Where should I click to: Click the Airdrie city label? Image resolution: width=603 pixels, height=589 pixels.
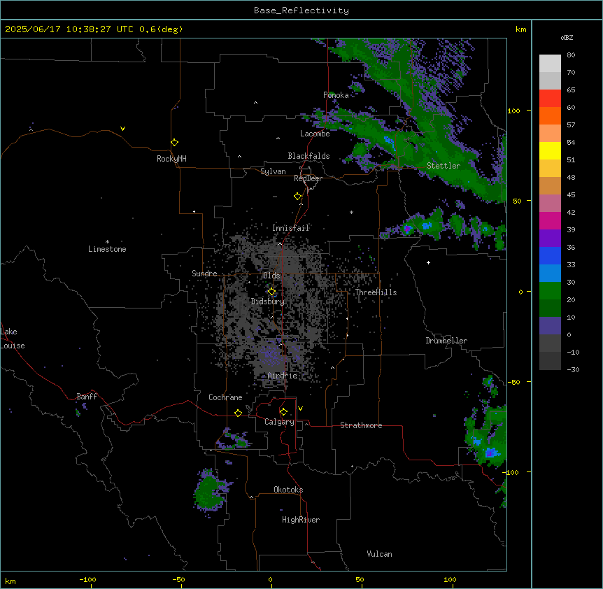point(283,376)
